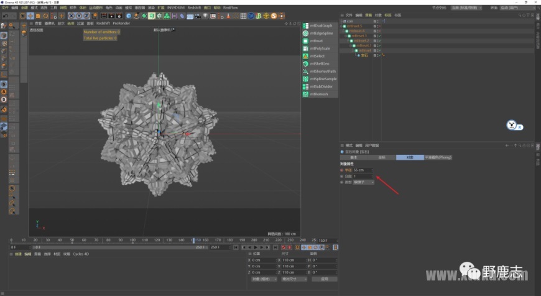Click mtSelect in plugin list
The height and width of the screenshot is (296, 541).
(320, 56)
